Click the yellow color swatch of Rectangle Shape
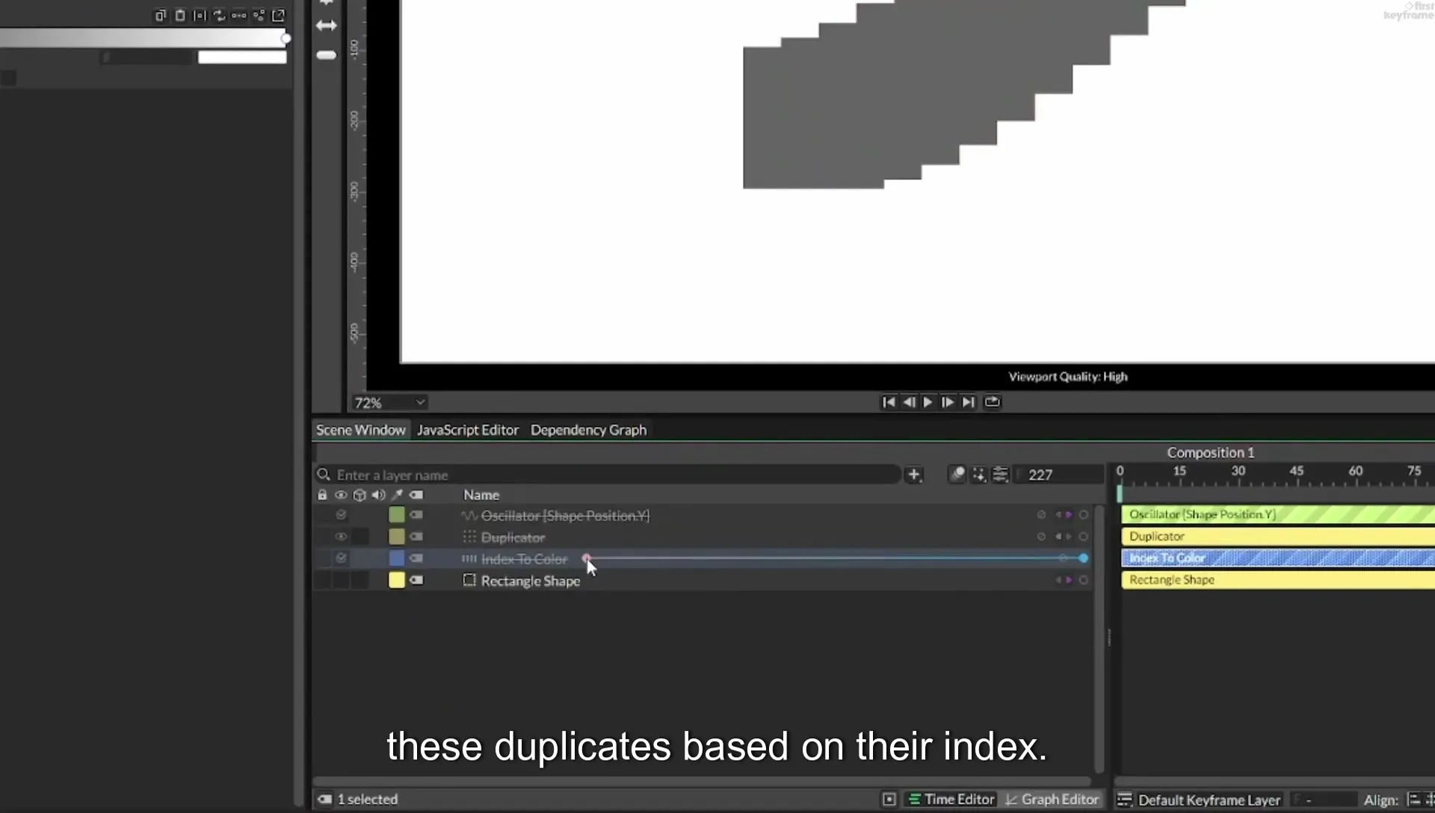The height and width of the screenshot is (813, 1435). [x=397, y=580]
